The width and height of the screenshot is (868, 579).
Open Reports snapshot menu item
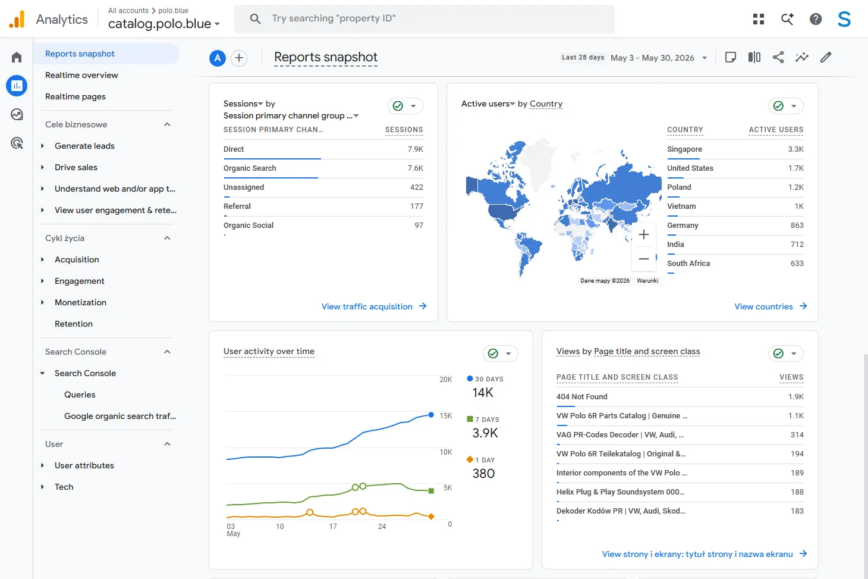pyautogui.click(x=106, y=54)
